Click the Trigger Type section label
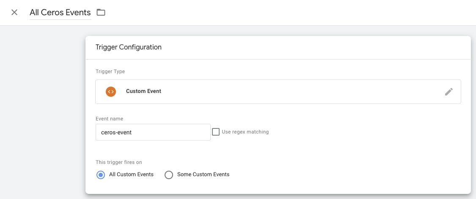The height and width of the screenshot is (199, 476). [x=110, y=71]
